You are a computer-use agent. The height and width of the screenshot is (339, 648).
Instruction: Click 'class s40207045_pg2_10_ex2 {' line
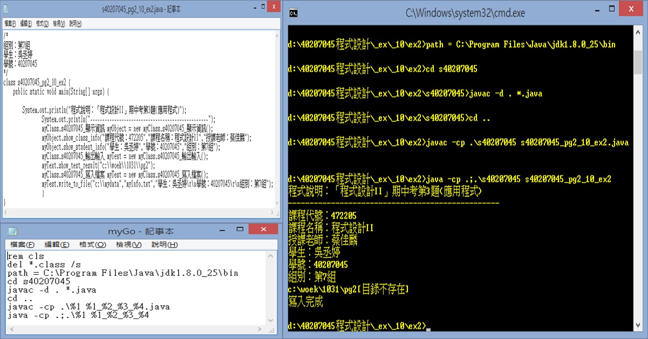pos(37,82)
